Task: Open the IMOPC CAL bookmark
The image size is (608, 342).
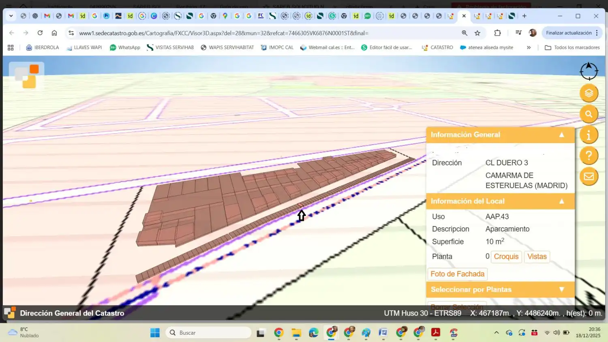Action: click(277, 47)
